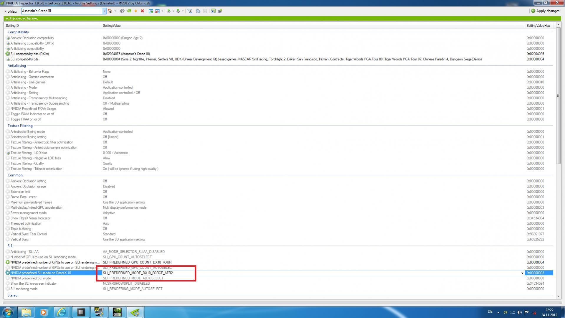Select Texture filtering - Quality row
This screenshot has width=565, height=318.
point(279,164)
